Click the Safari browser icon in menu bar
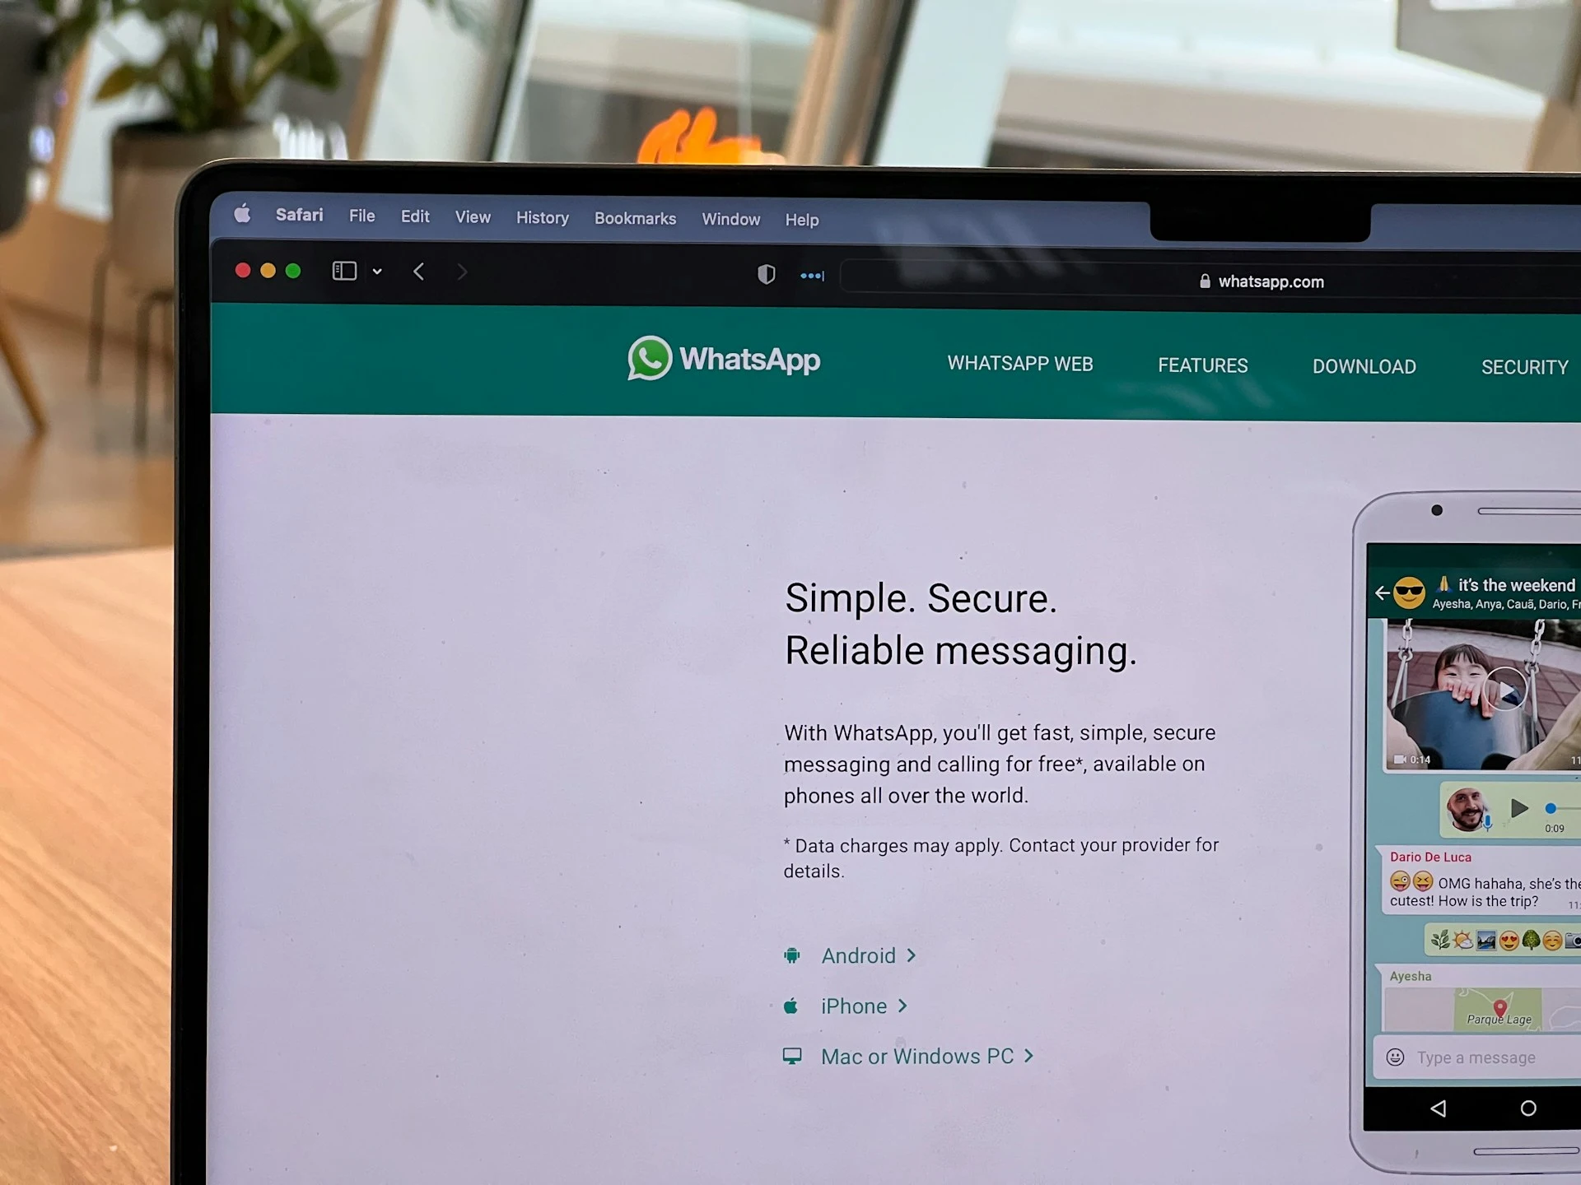Viewport: 1581px width, 1185px height. (x=296, y=218)
